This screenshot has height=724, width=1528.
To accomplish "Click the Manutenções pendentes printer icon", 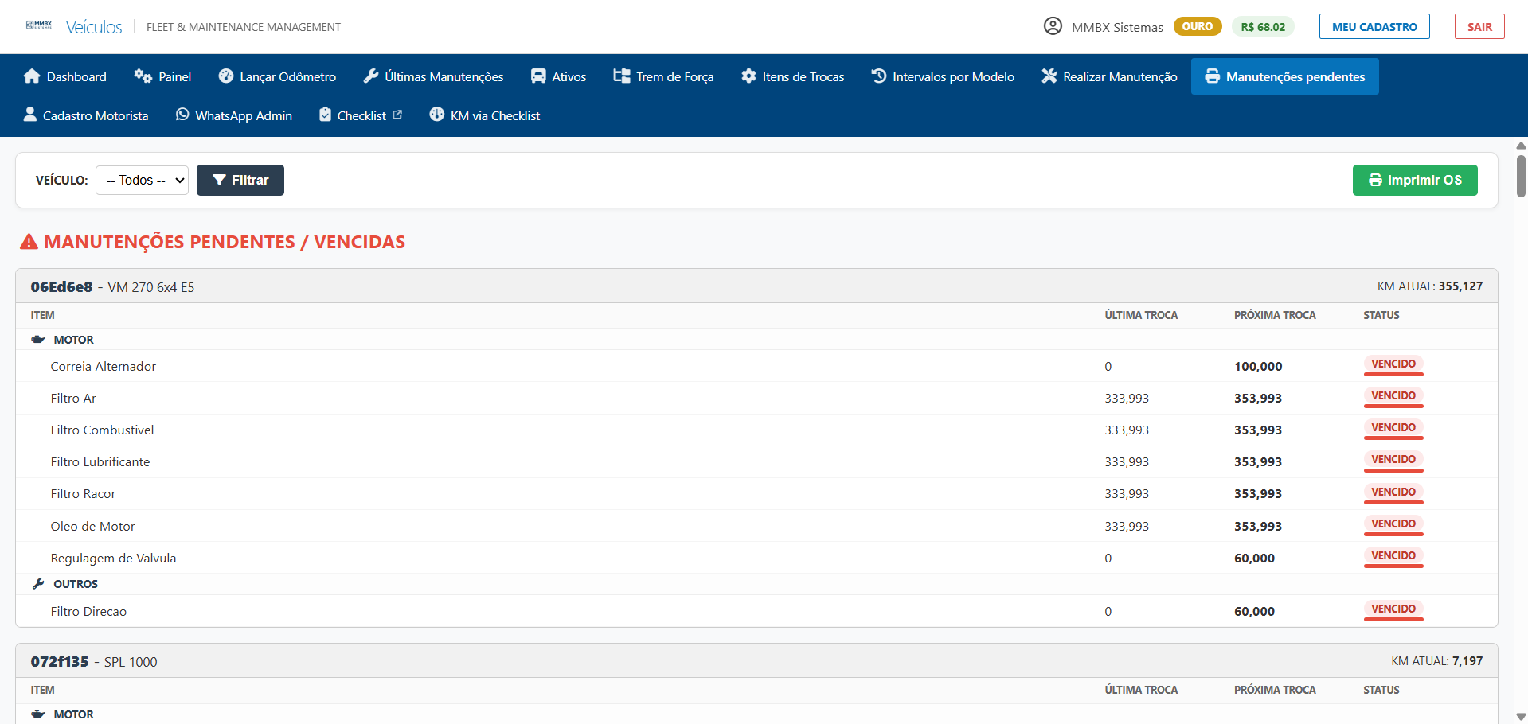I will pyautogui.click(x=1212, y=76).
